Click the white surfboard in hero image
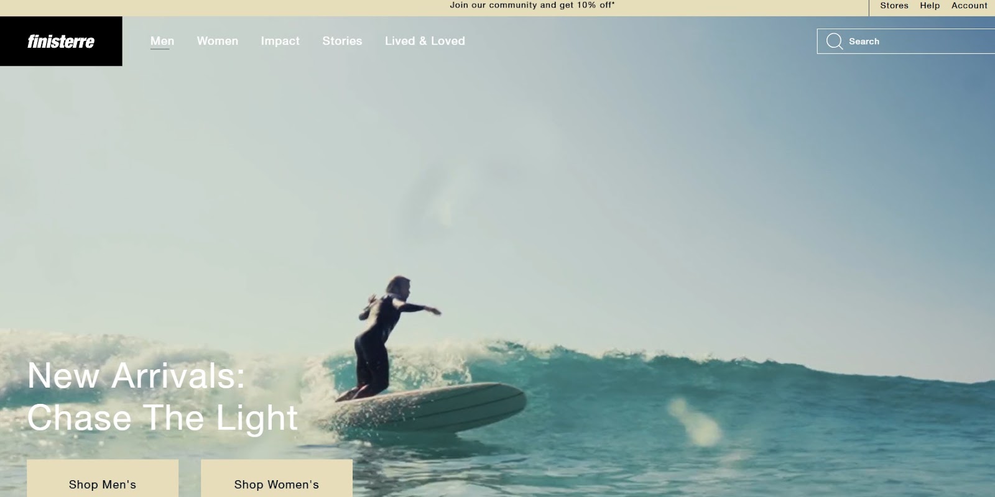 pyautogui.click(x=429, y=407)
